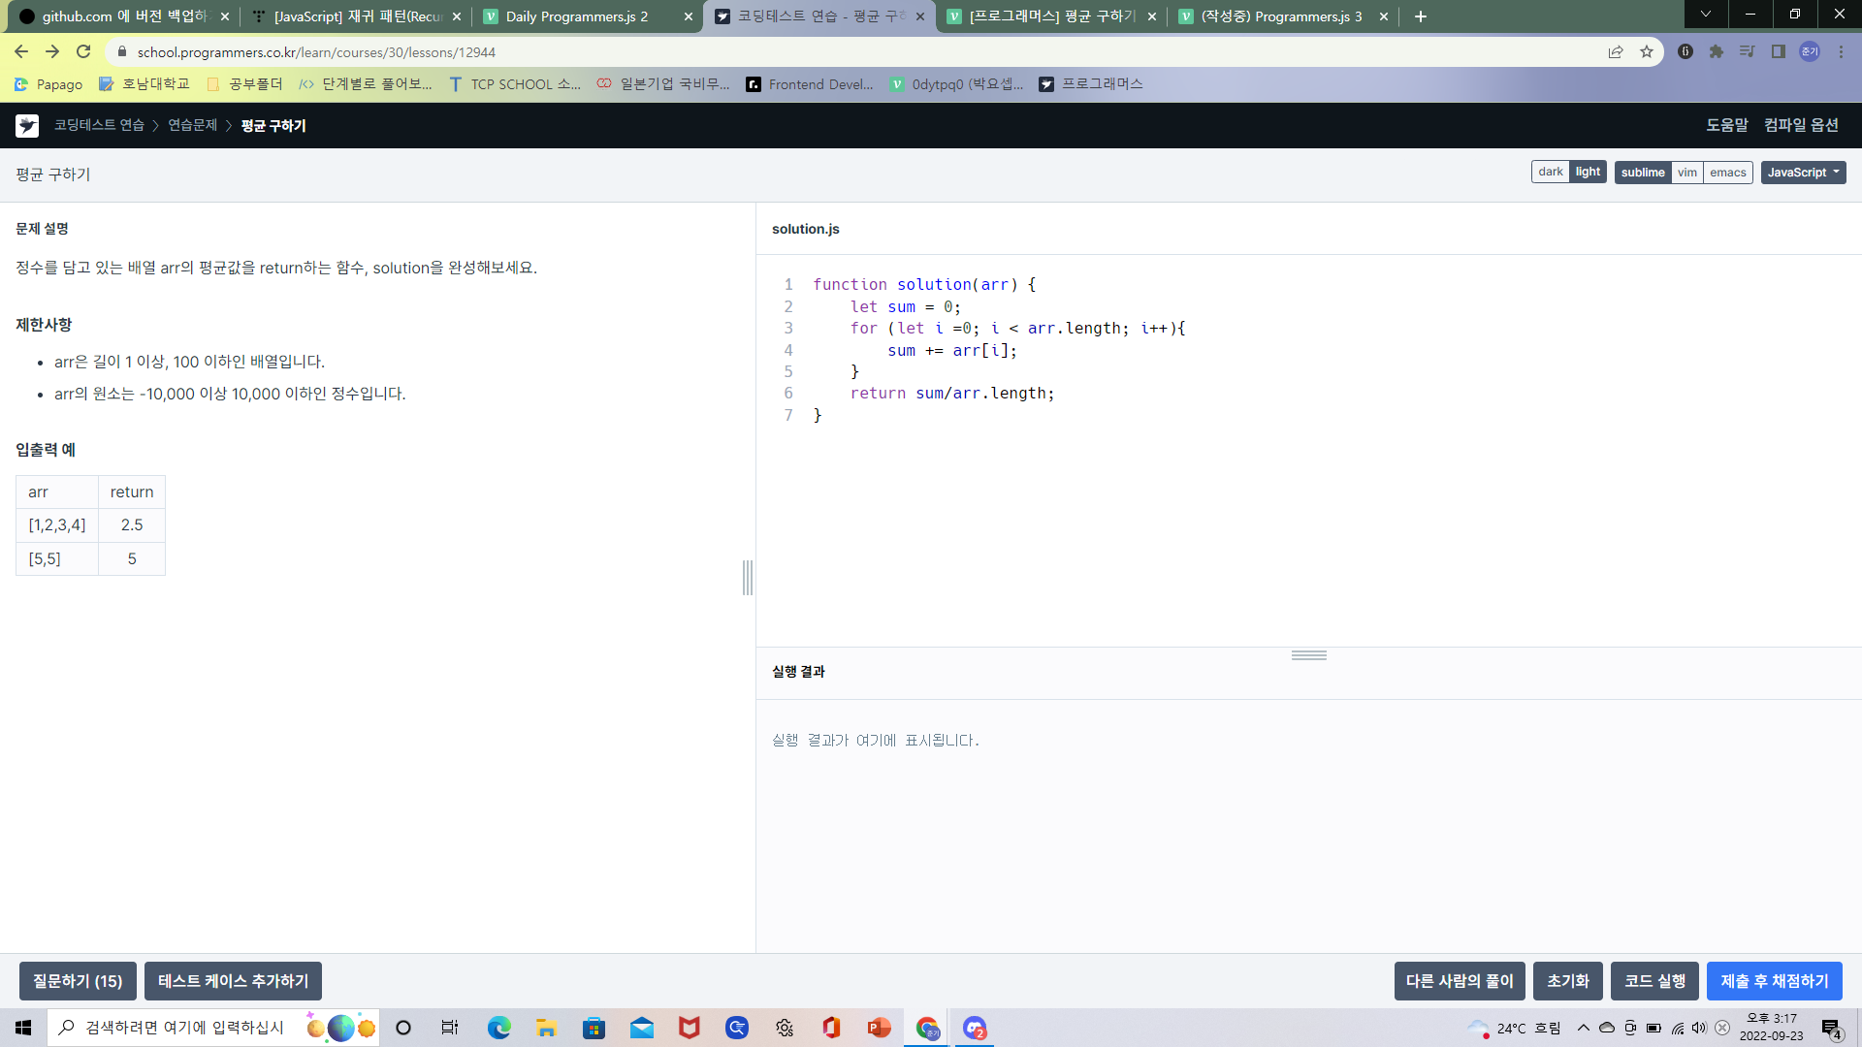Switch to (작성중) Programmers.js 3 tab
Image resolution: width=1862 pixels, height=1047 pixels.
1282,16
